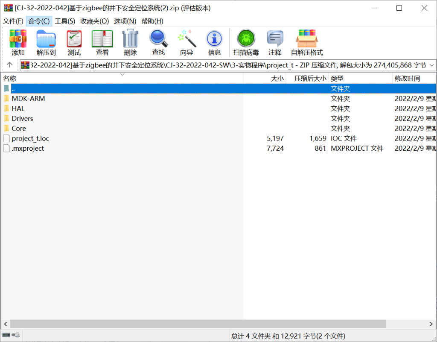The height and width of the screenshot is (342, 437).
Task: Show archive 信息 (Info) icon
Action: click(214, 43)
